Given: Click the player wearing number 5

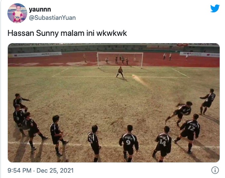Looking at the screenshot, I should 208,102.
